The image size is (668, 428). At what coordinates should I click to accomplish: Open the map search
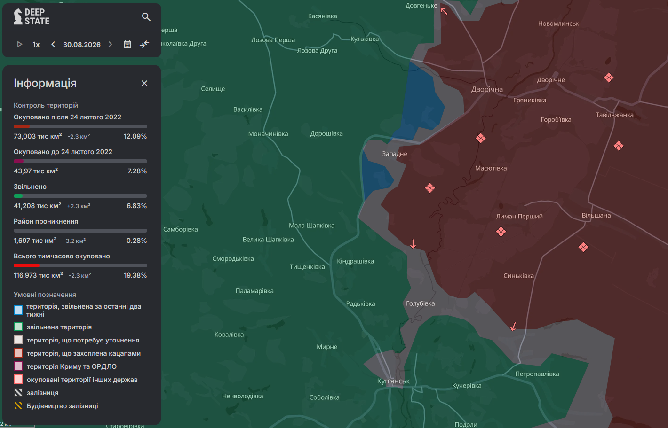tap(146, 17)
